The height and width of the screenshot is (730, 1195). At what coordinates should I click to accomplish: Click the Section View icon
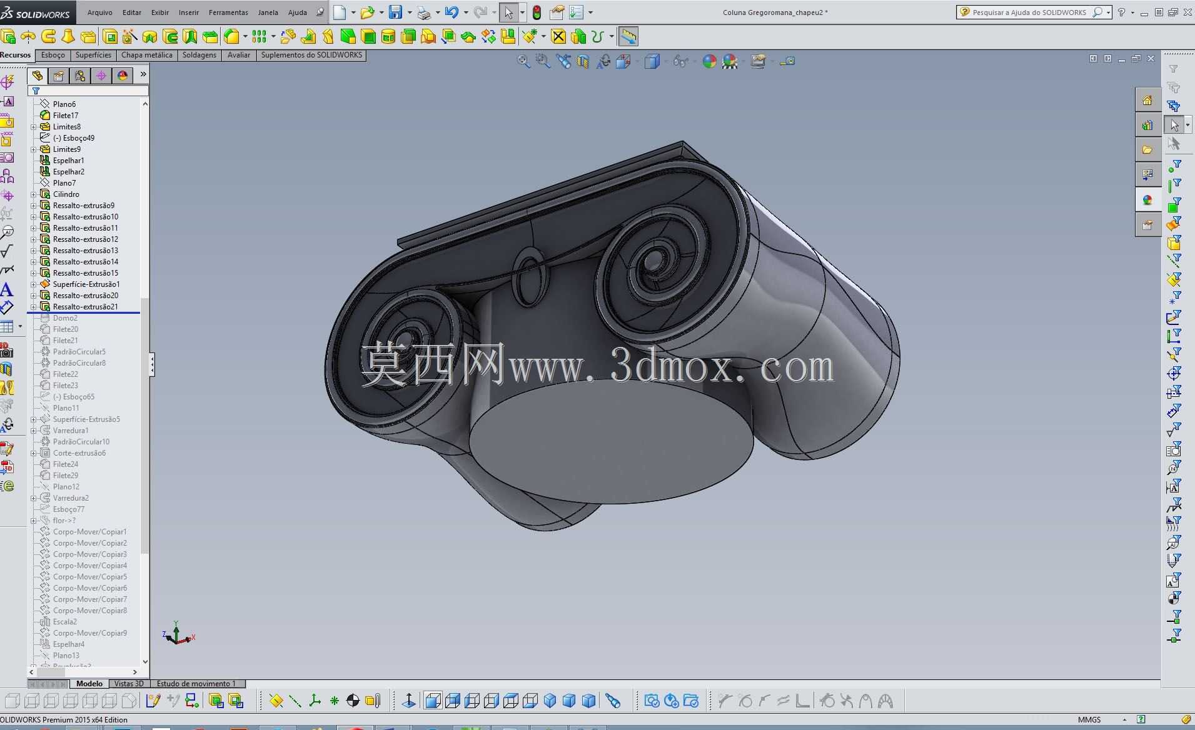pyautogui.click(x=583, y=61)
